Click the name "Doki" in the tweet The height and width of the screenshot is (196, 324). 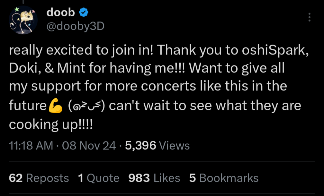click(22, 69)
